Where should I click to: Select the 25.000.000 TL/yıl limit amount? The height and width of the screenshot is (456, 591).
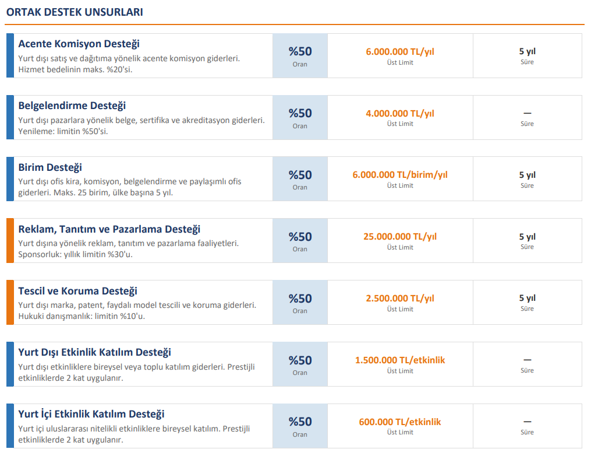point(400,237)
